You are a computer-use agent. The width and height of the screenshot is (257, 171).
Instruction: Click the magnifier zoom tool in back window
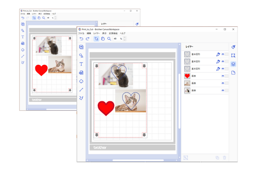[x=44, y=18]
